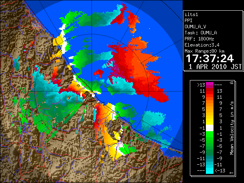Select the 'Task: OUMU_A' line

pyautogui.click(x=201, y=33)
